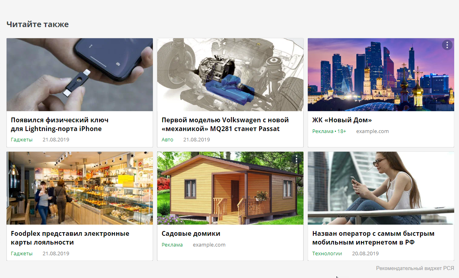Open the iPhone Lightning key article thumbnail
The image size is (459, 278).
pos(80,74)
